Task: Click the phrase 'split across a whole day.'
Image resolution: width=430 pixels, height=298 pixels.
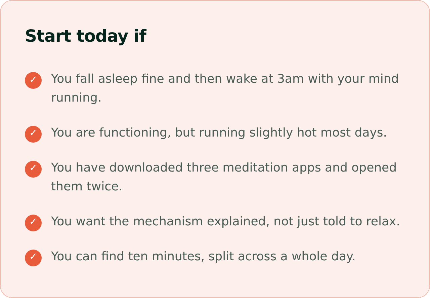Action: (282, 256)
